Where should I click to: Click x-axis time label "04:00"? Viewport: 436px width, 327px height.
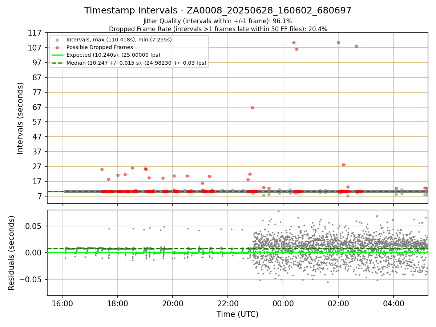tap(393, 303)
